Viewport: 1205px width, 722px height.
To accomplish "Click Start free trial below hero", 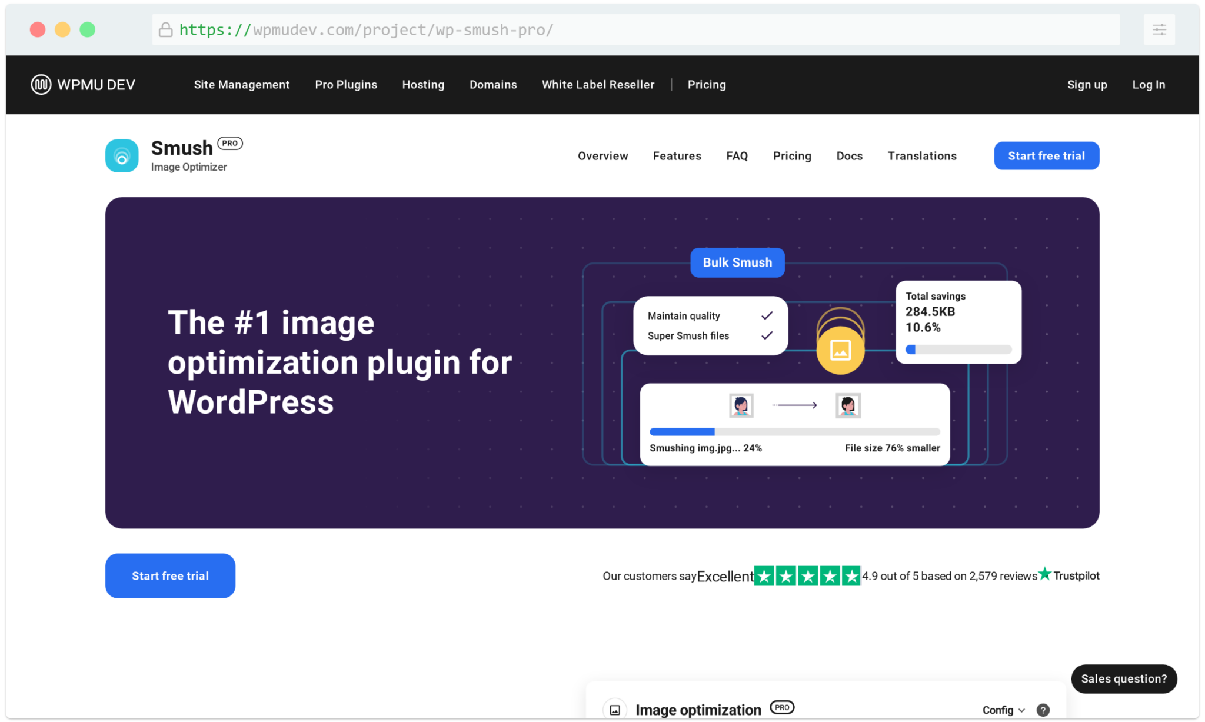I will pos(170,575).
